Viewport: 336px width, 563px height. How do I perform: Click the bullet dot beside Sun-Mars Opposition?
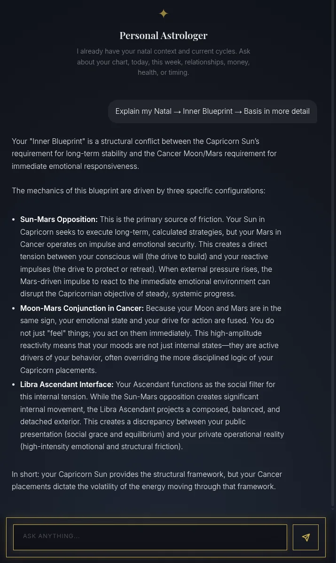(x=14, y=219)
